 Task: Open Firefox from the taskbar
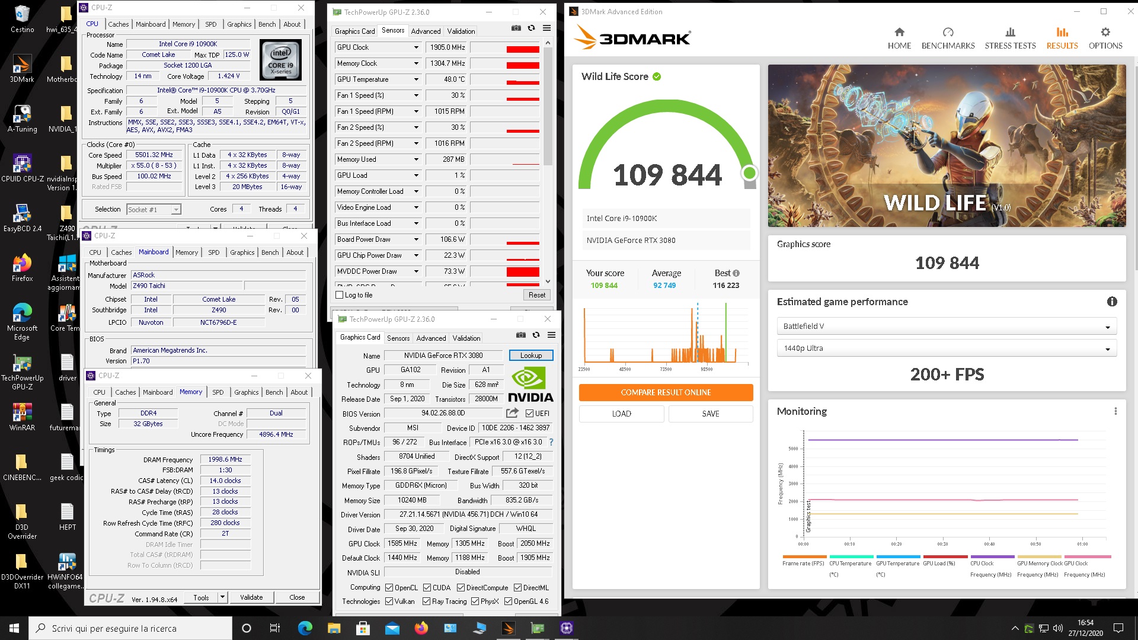[421, 628]
